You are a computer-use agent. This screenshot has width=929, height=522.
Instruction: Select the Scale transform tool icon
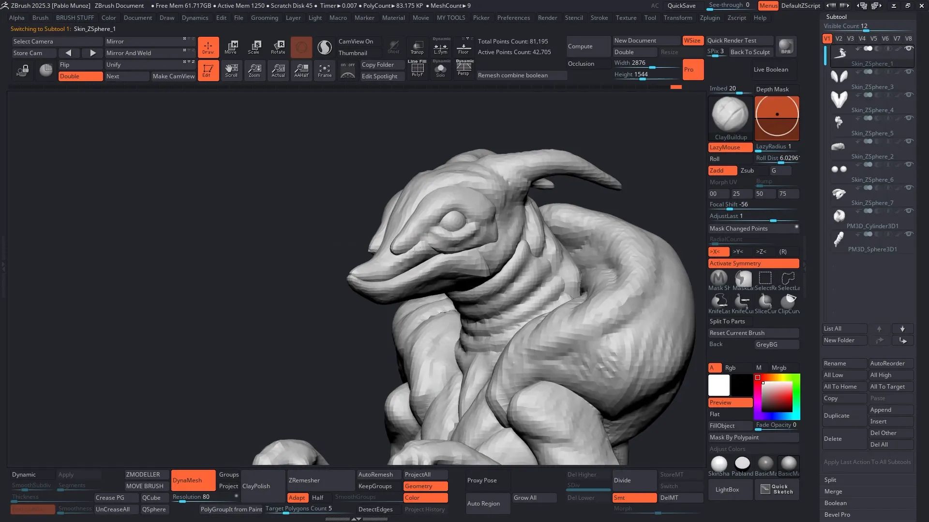[255, 47]
